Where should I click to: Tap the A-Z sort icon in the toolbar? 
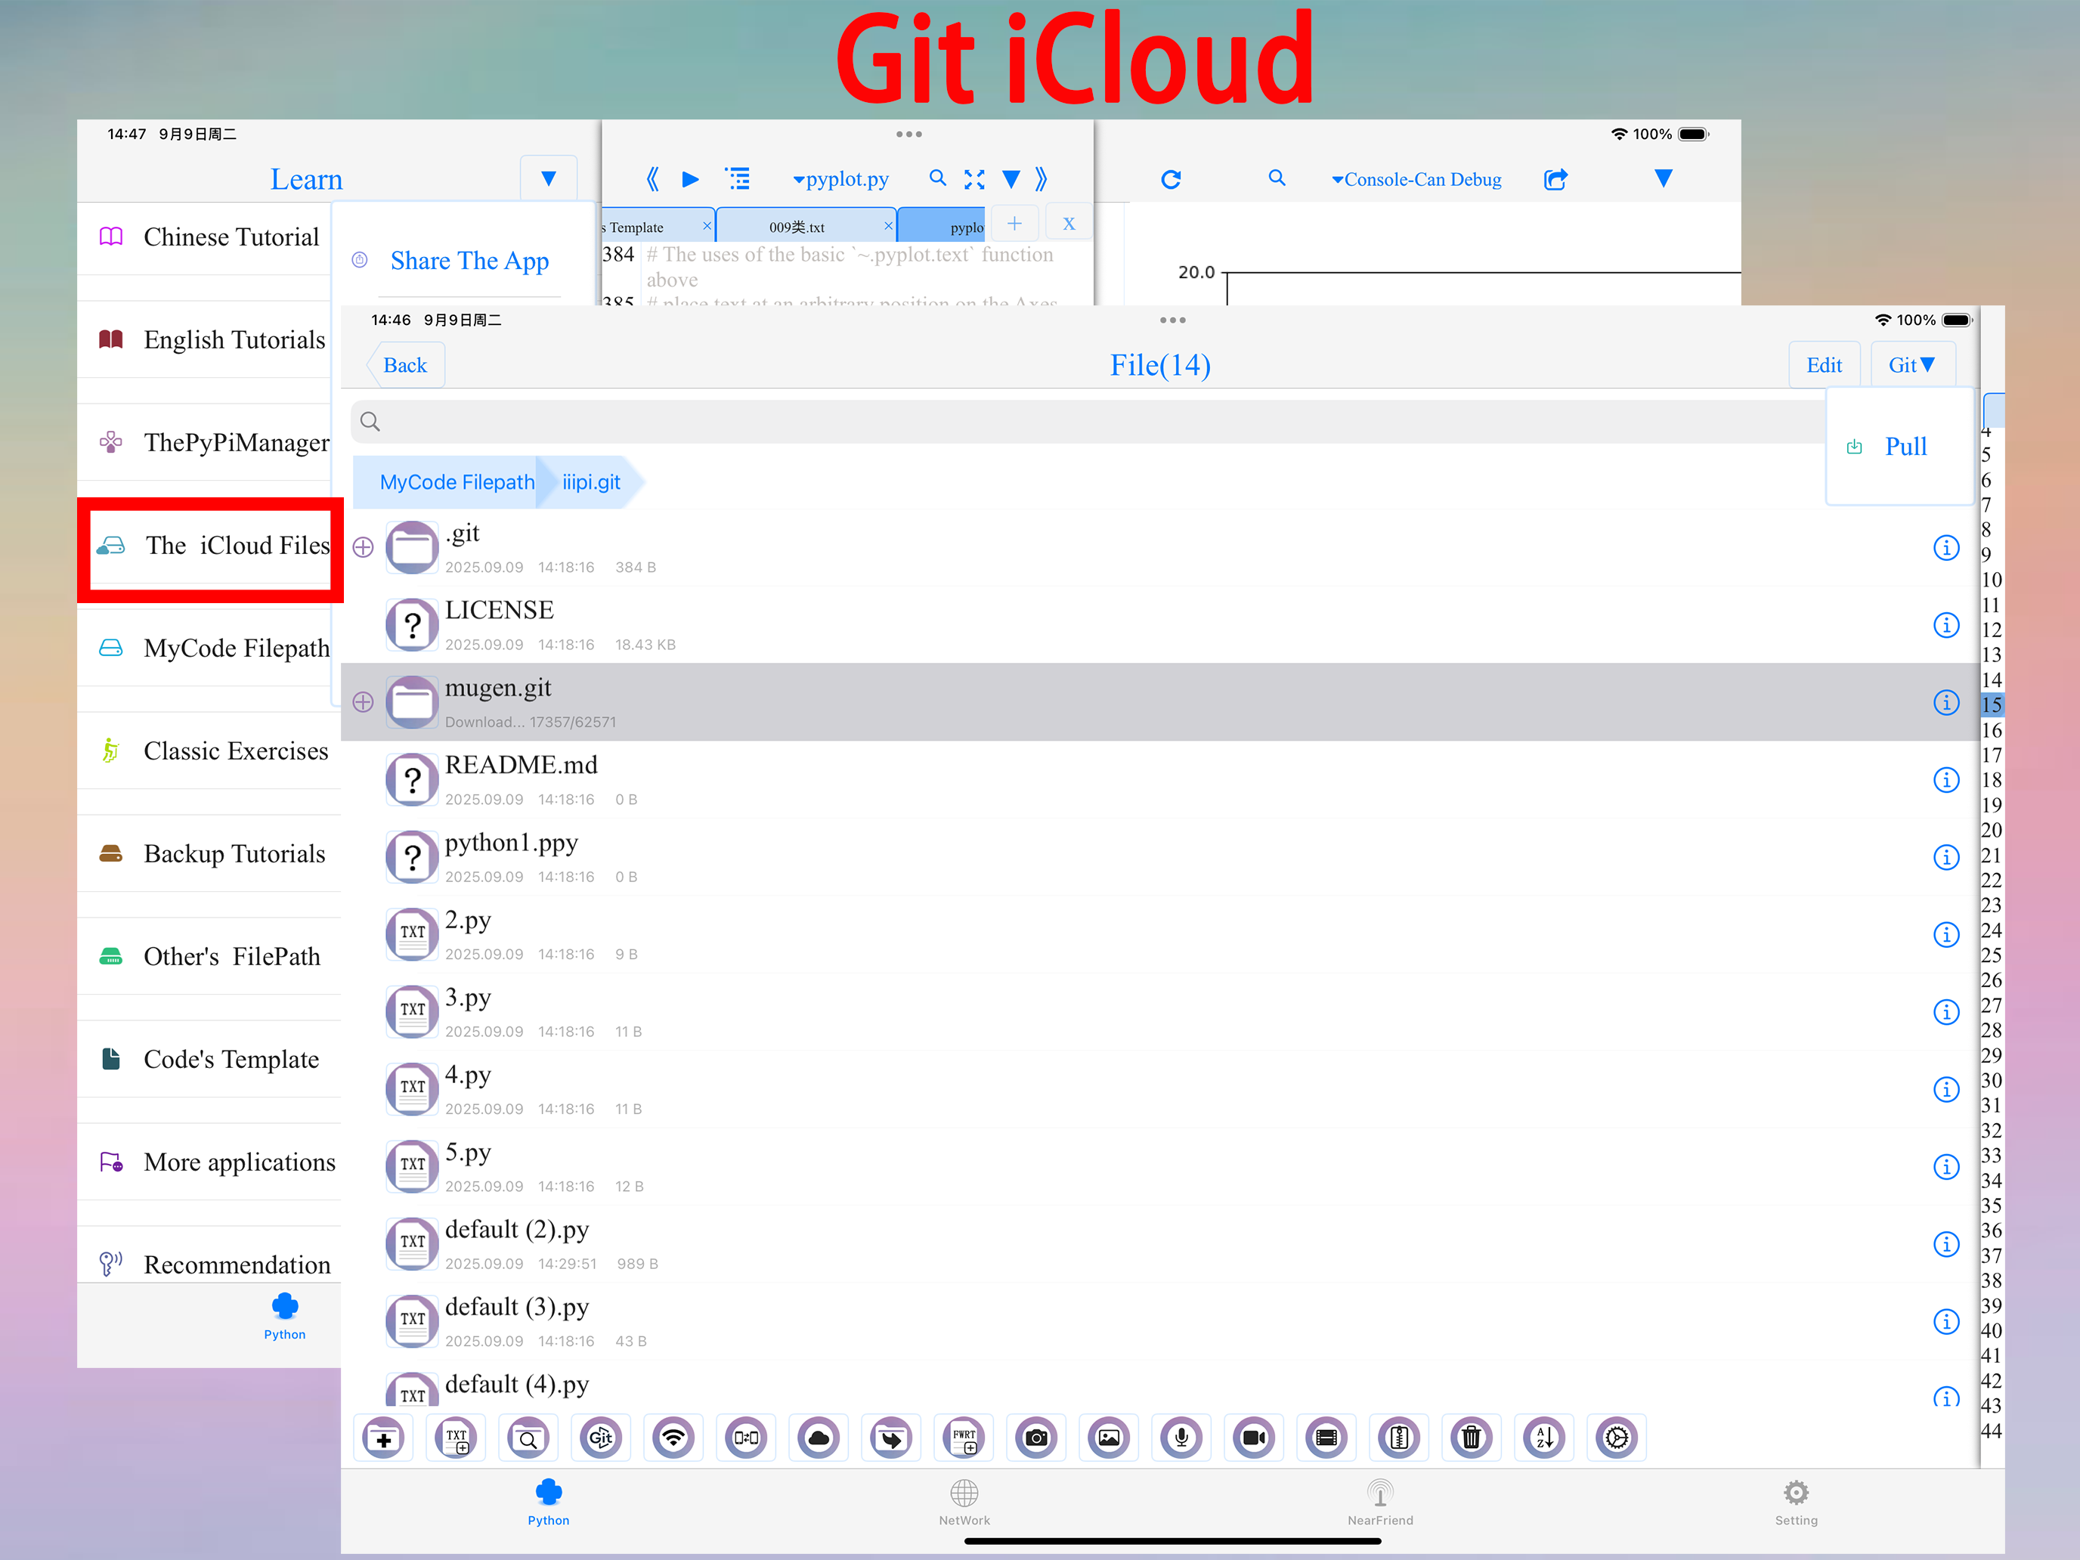coord(1544,1438)
